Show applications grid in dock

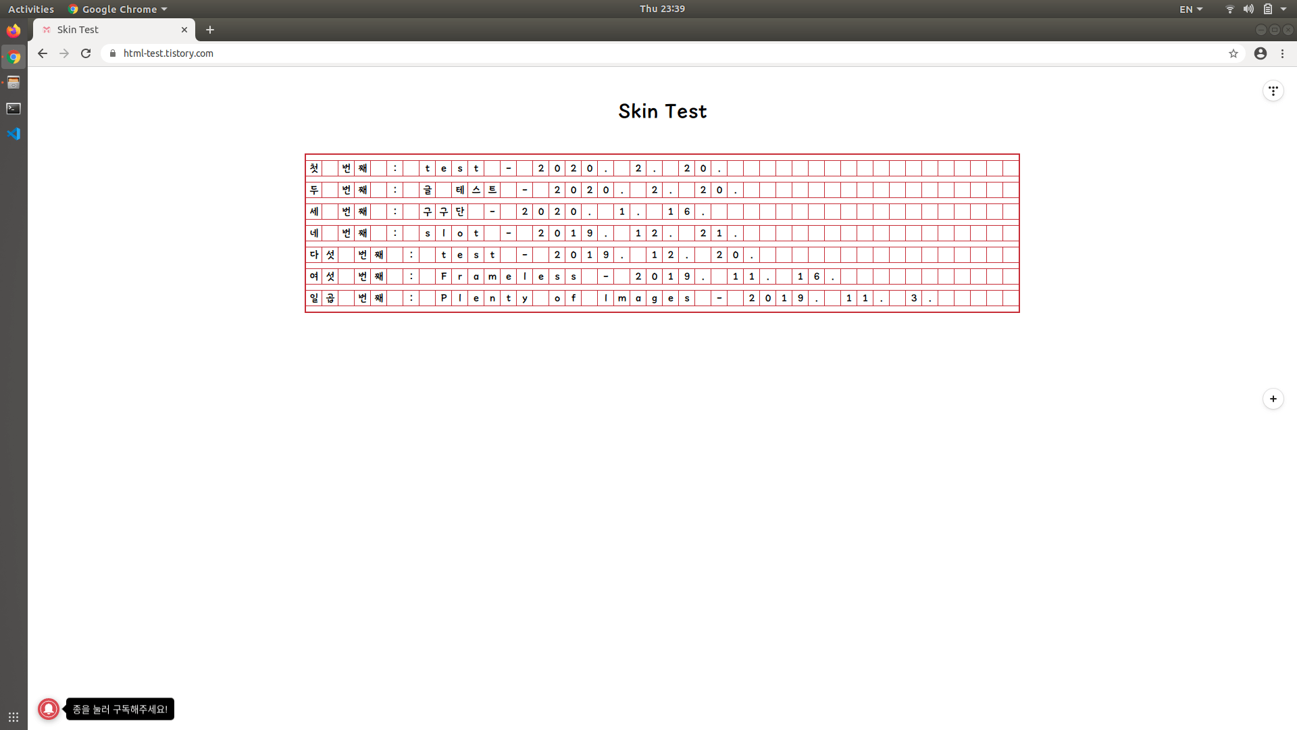point(14,716)
